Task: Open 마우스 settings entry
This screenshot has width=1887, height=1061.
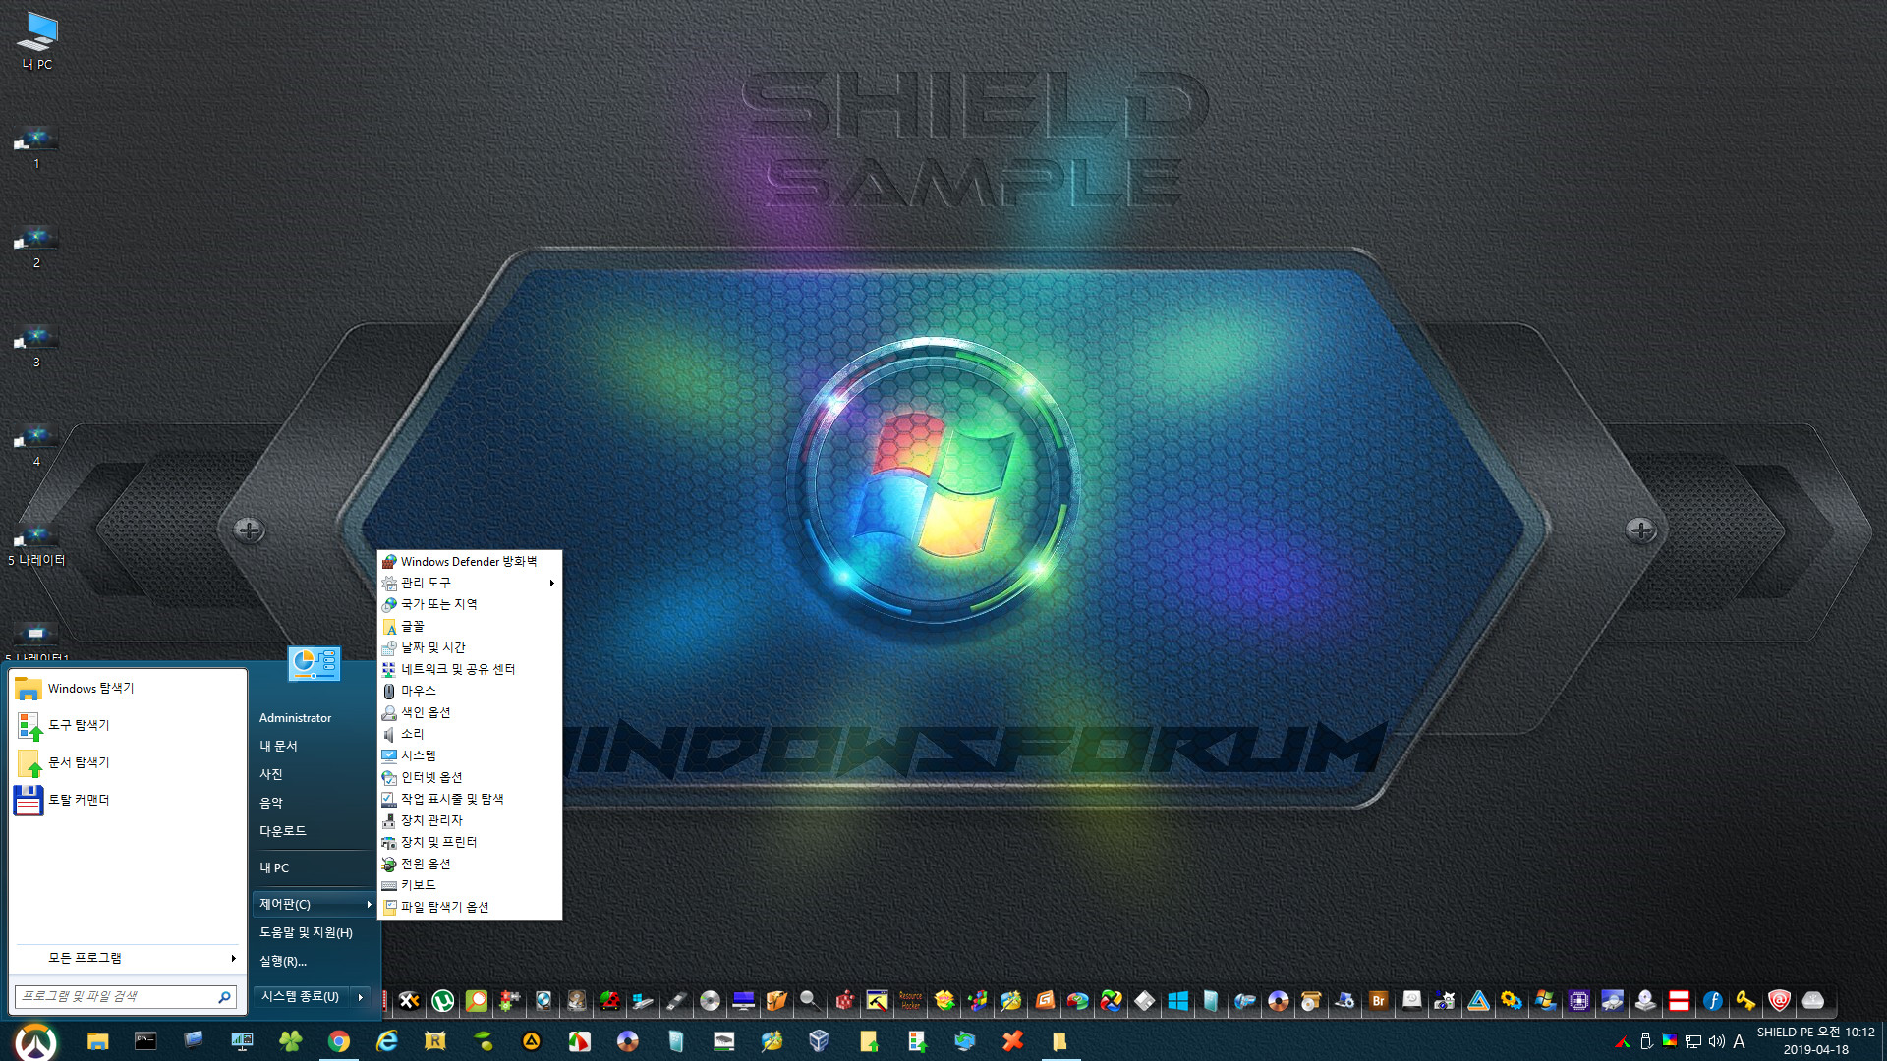Action: pyautogui.click(x=470, y=691)
